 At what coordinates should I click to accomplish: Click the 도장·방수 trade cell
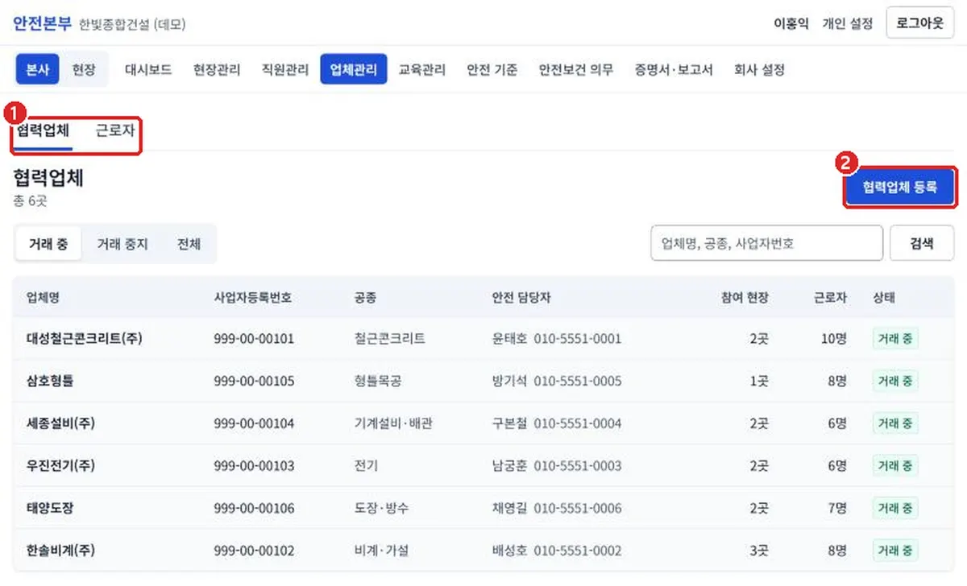pos(381,509)
